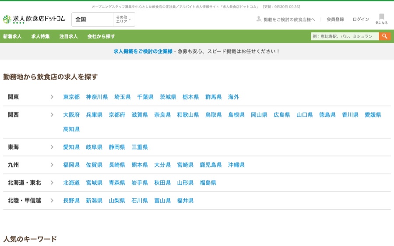Select 兵庫県 prefecture link

pyautogui.click(x=94, y=115)
